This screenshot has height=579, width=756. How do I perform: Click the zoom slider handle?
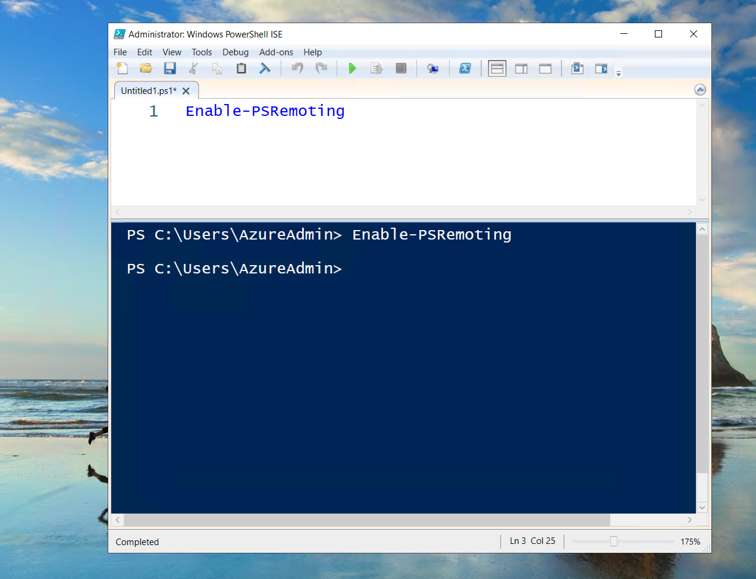pyautogui.click(x=614, y=542)
